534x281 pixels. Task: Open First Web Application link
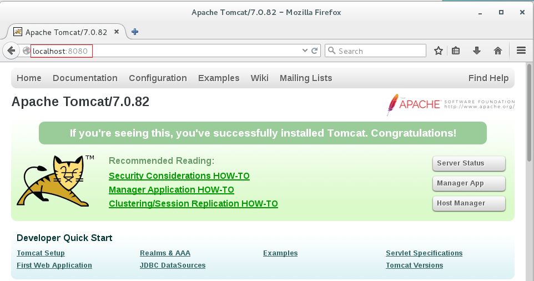(x=54, y=265)
